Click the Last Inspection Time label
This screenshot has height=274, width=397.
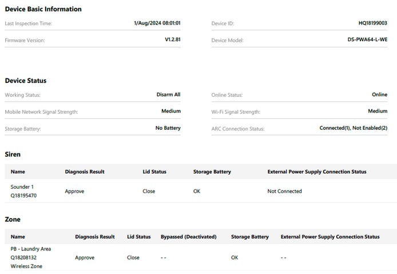point(29,23)
